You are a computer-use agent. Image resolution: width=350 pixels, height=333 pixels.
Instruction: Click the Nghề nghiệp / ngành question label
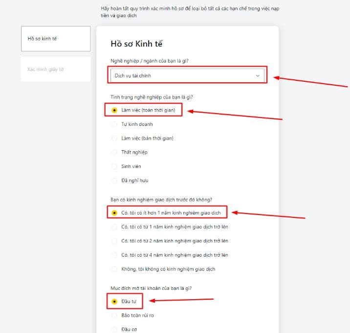pyautogui.click(x=150, y=61)
